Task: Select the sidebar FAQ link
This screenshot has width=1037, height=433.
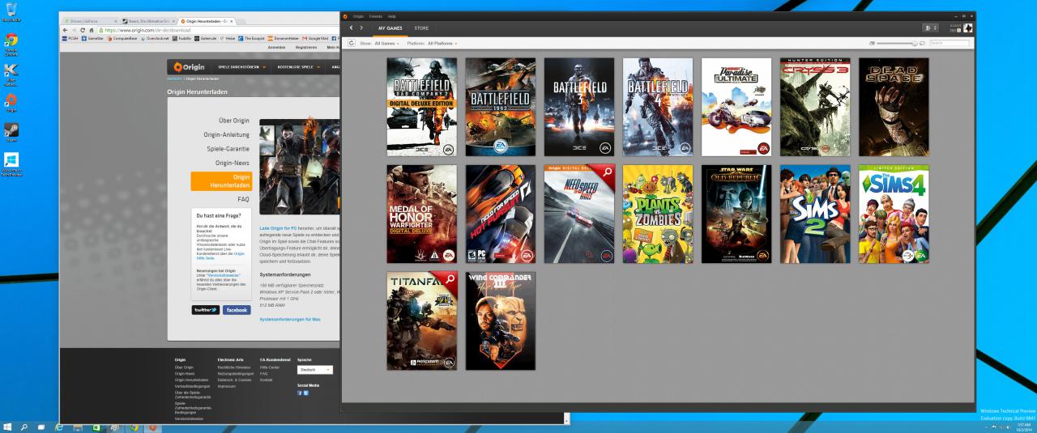Action: pyautogui.click(x=243, y=198)
